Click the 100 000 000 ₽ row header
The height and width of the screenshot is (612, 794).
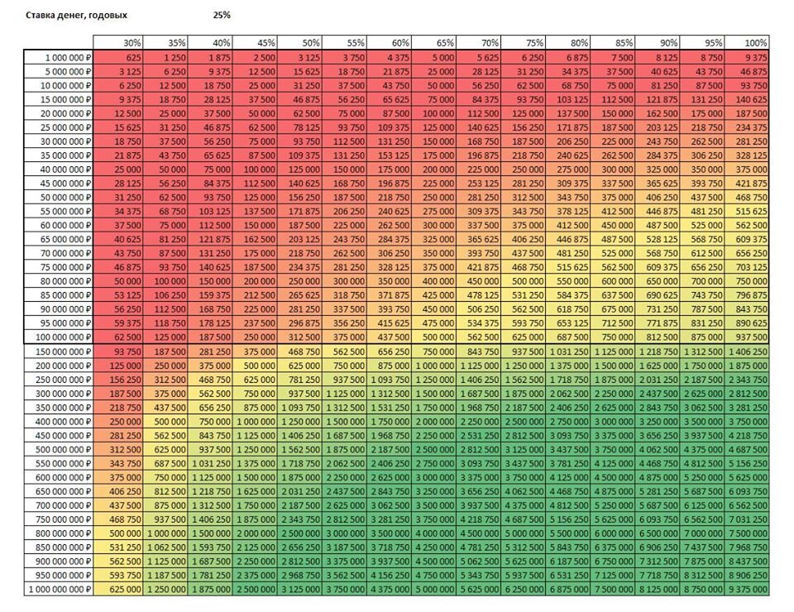pos(58,337)
